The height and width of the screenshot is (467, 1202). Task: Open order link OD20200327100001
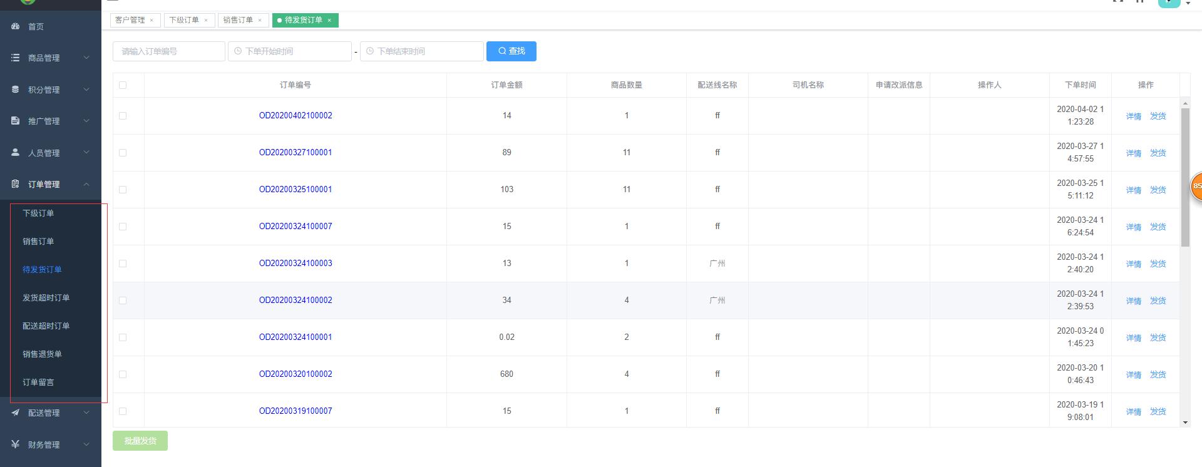[x=295, y=153]
